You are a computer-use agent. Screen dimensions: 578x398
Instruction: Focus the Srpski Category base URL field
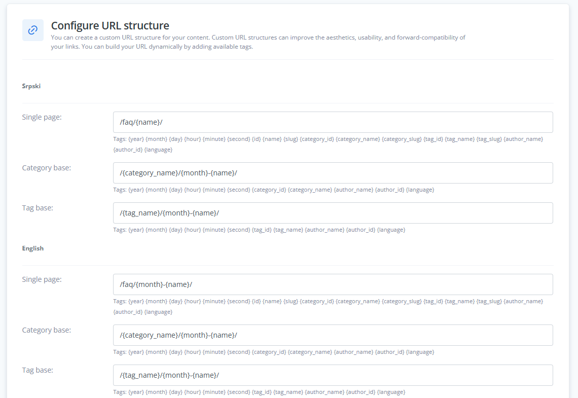click(333, 173)
